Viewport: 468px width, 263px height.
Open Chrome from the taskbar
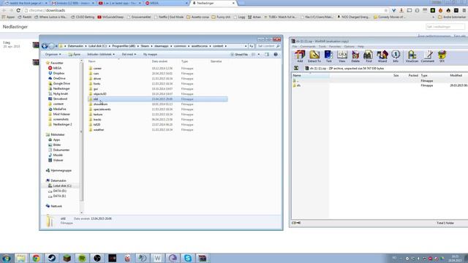[x=36, y=258]
